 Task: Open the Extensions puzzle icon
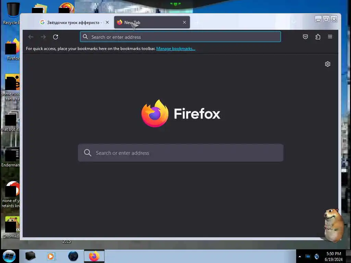coord(318,37)
